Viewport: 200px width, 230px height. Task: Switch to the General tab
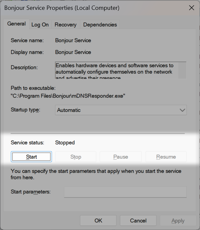tap(16, 24)
